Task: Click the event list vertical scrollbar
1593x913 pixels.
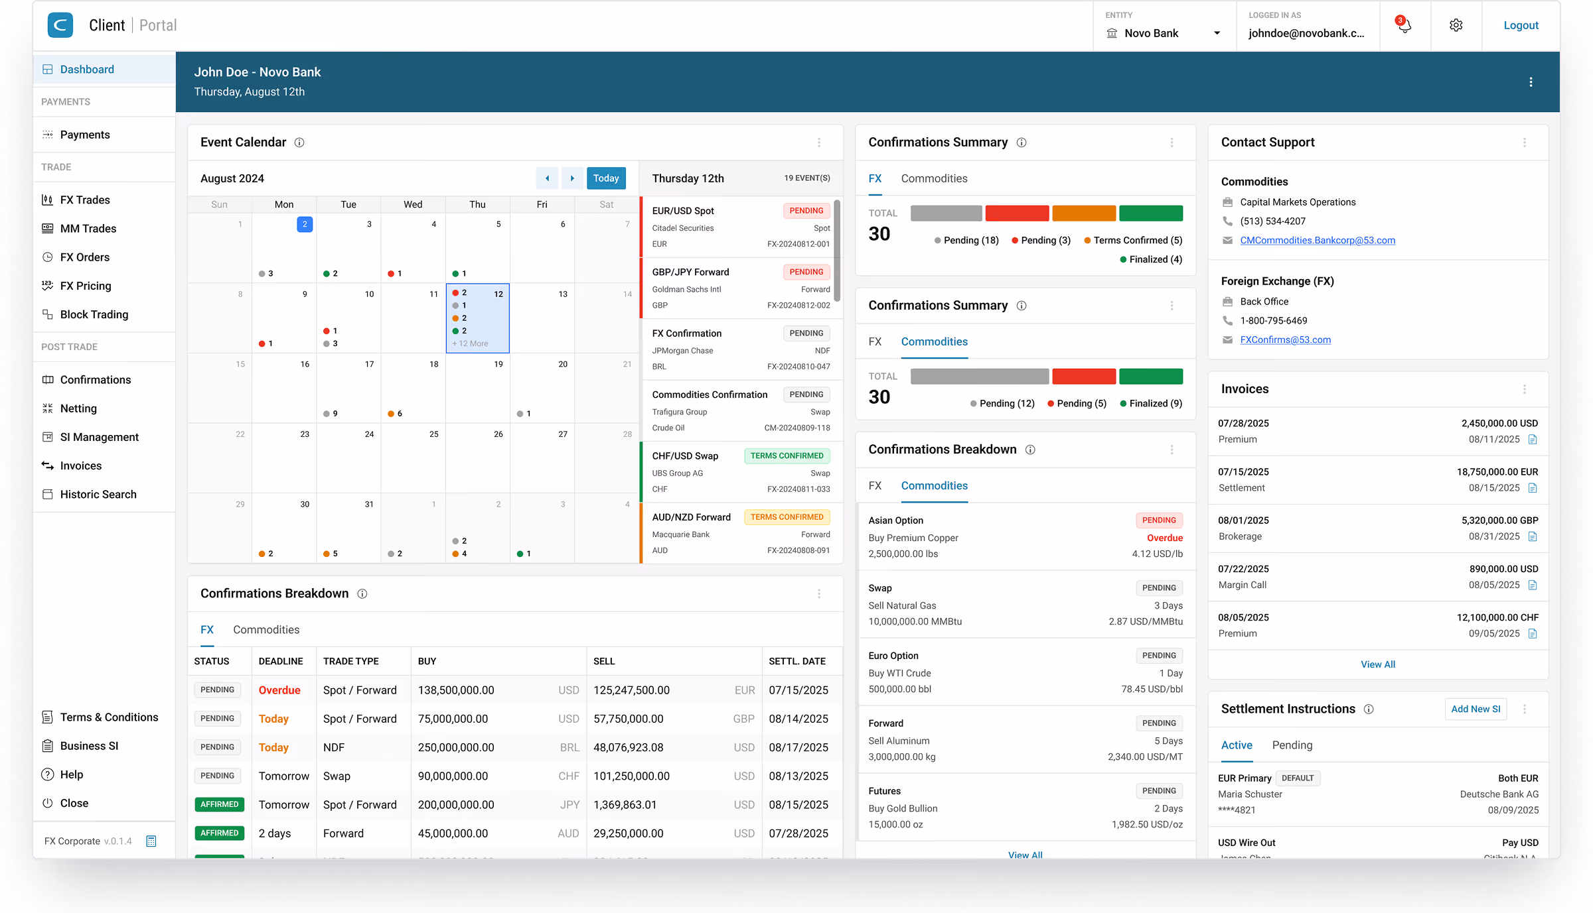Action: (837, 251)
